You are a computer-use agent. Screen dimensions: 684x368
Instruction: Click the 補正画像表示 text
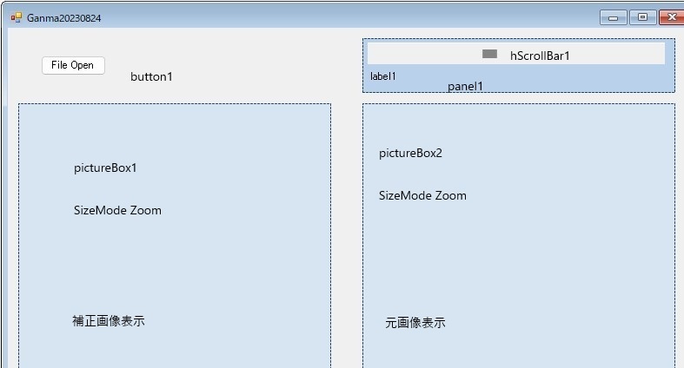click(x=109, y=321)
